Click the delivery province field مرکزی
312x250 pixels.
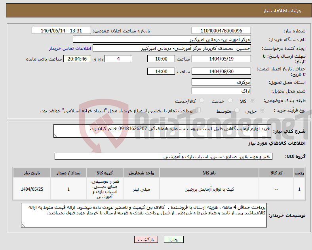click(221, 82)
